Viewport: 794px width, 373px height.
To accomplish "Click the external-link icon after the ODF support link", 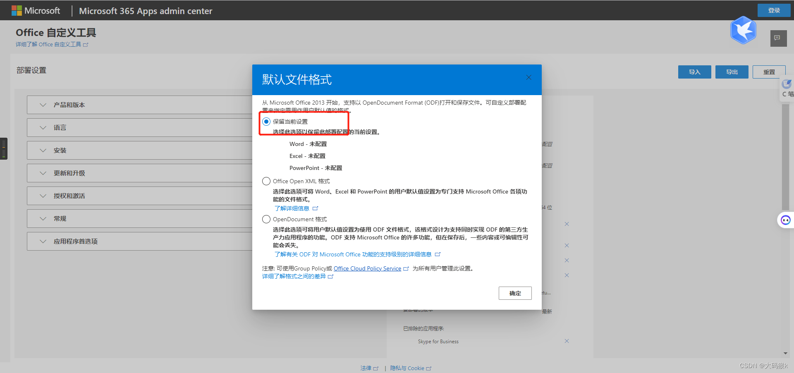I will pyautogui.click(x=438, y=254).
